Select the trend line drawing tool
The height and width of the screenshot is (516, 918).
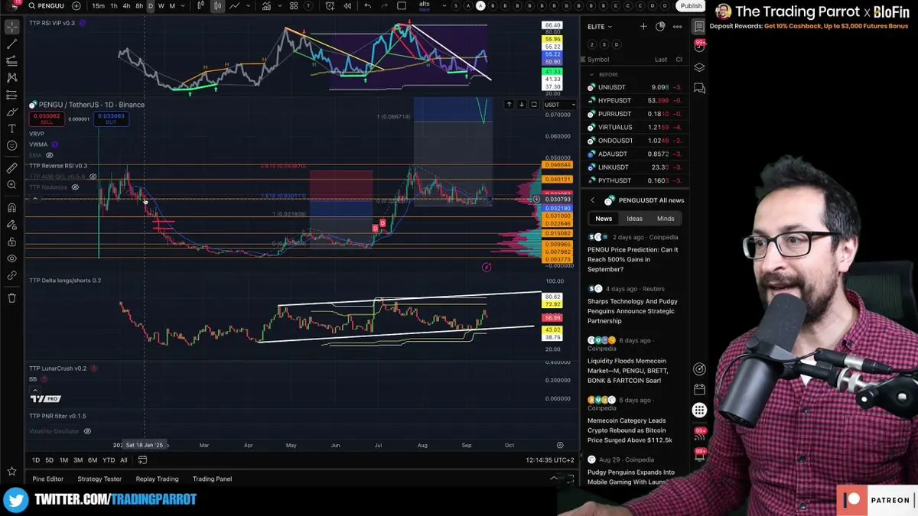(11, 44)
